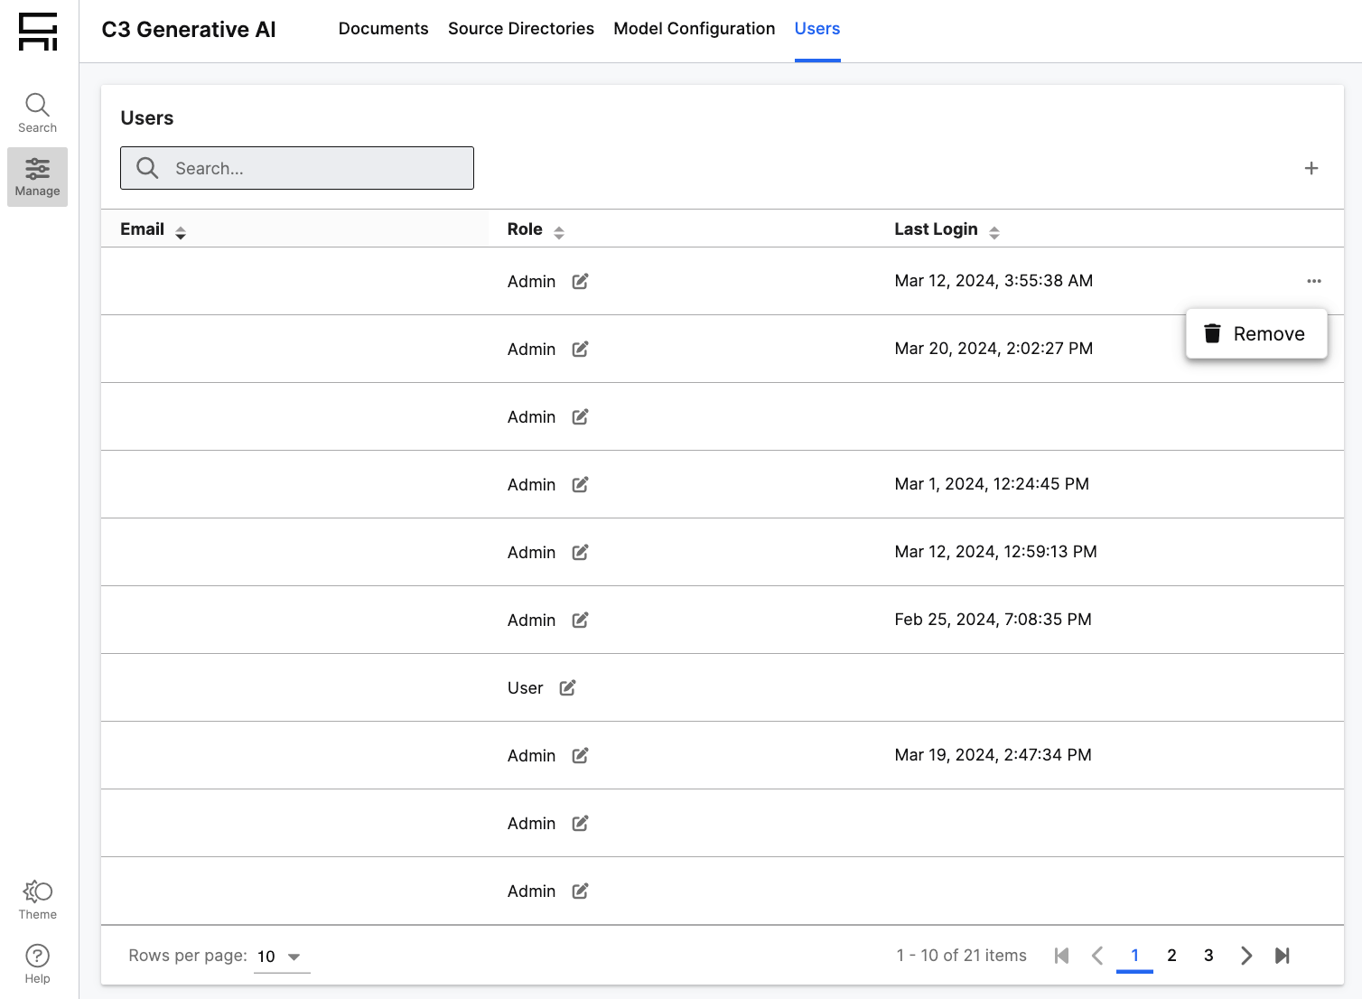Sort the table by Role column
This screenshot has width=1362, height=999.
pyautogui.click(x=559, y=232)
